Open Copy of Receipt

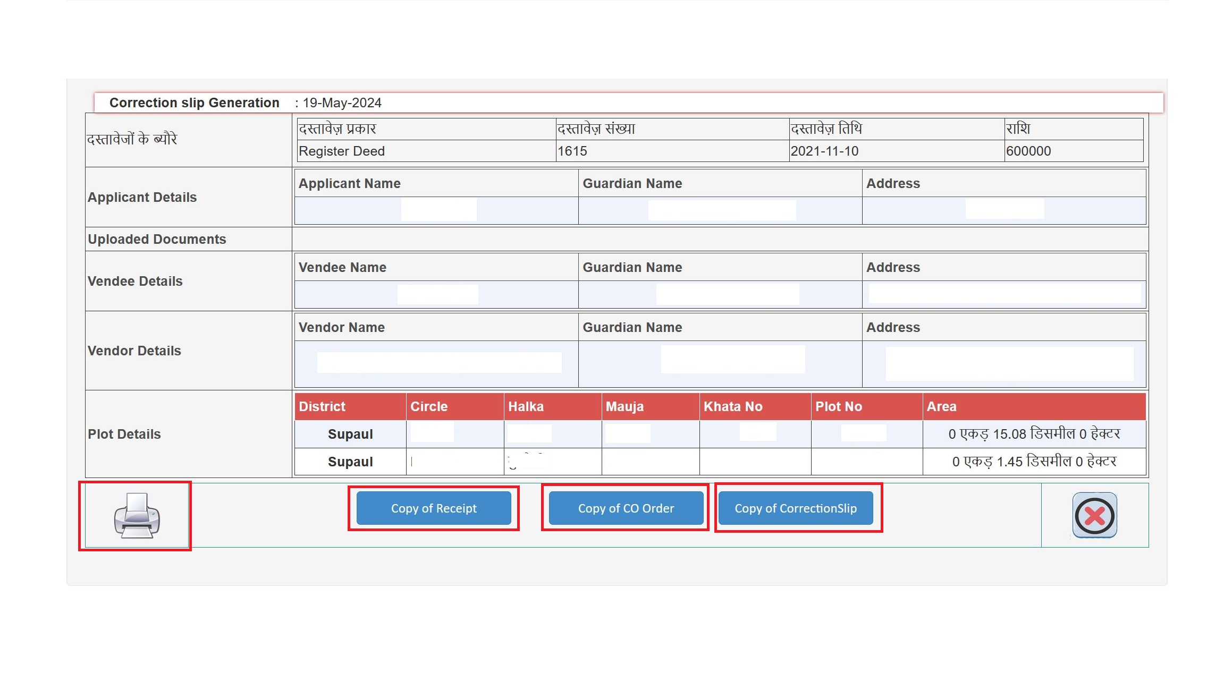[433, 508]
